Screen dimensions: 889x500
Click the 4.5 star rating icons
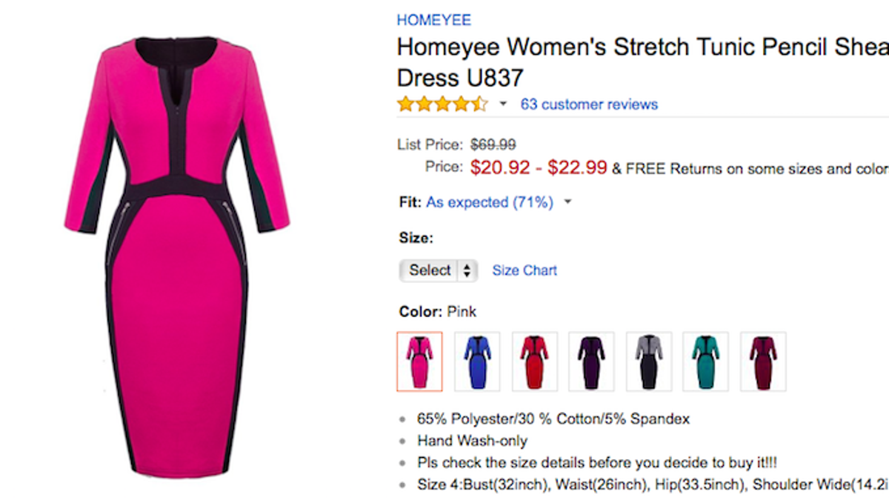pyautogui.click(x=442, y=104)
